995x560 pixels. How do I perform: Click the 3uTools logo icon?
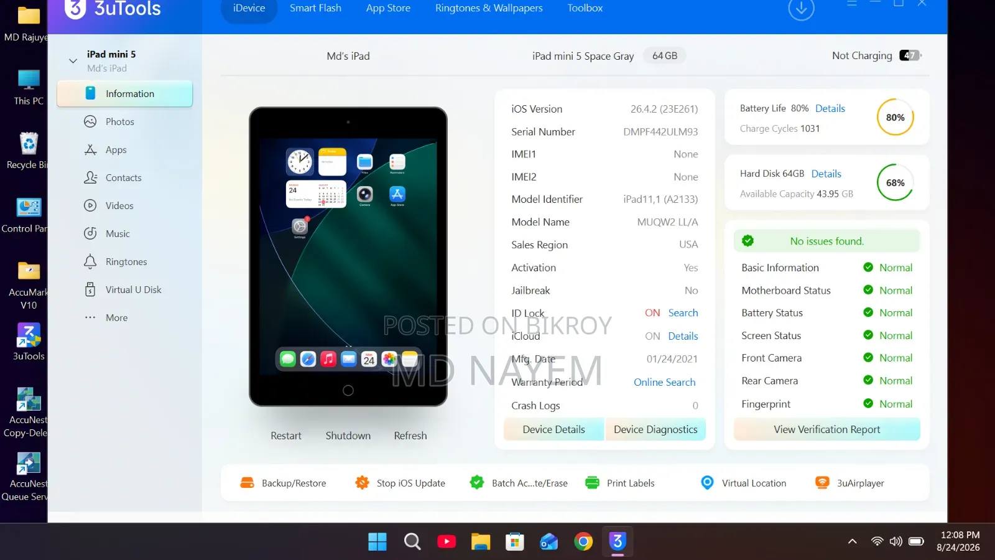click(75, 9)
